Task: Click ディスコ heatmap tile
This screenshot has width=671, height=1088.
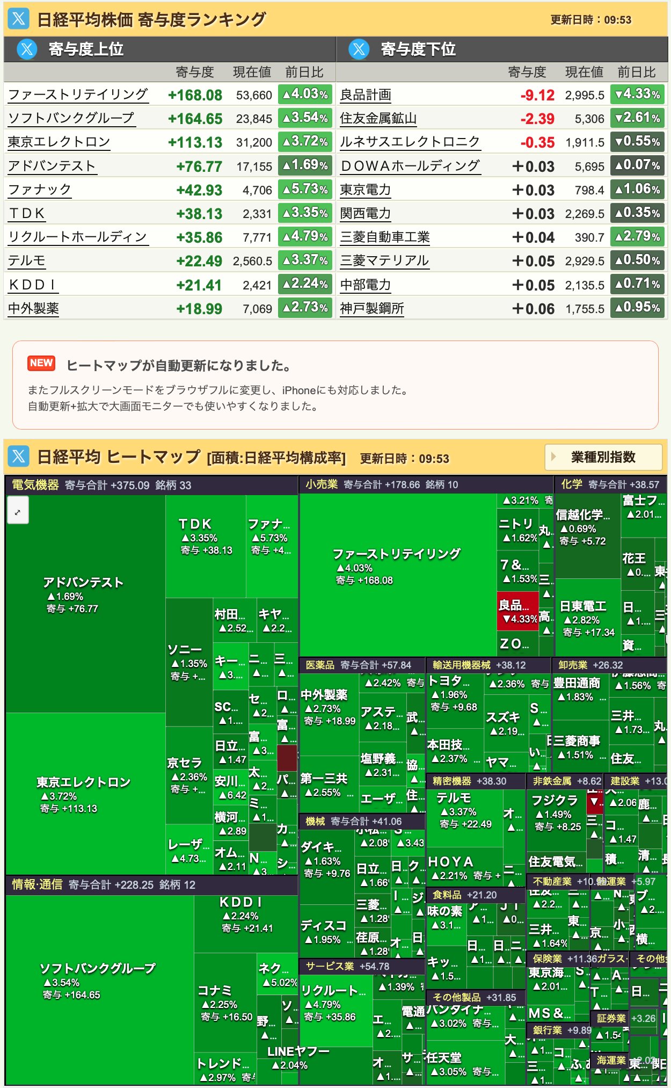Action: [327, 931]
